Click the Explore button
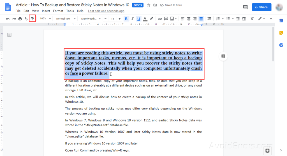Screen dimensions: 287x156 (x=267, y=151)
